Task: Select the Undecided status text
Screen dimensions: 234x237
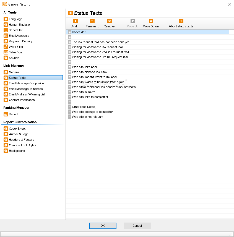Action: click(147, 32)
